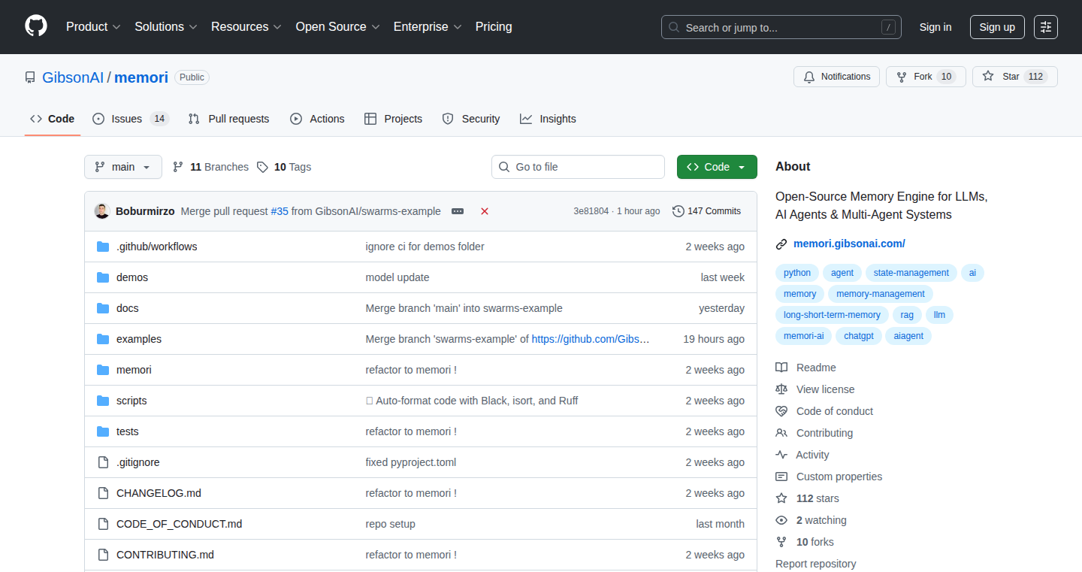1082x572 pixels.
Task: Click the watching eye icon
Action: [781, 520]
